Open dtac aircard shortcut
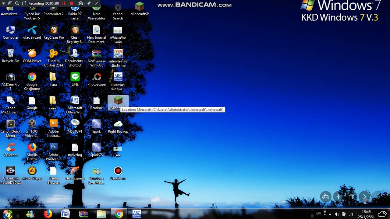This screenshot has height=219, width=390. click(x=32, y=33)
